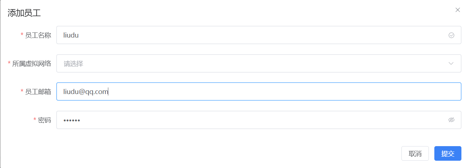Close the 添加员工 dialog with X
This screenshot has height=168, width=468.
[457, 10]
